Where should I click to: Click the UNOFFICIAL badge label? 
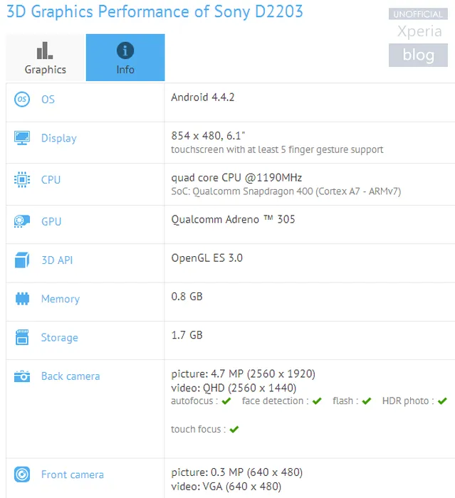point(418,14)
